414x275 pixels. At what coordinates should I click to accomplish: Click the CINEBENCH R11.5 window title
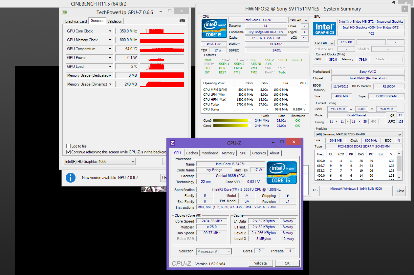point(98,4)
